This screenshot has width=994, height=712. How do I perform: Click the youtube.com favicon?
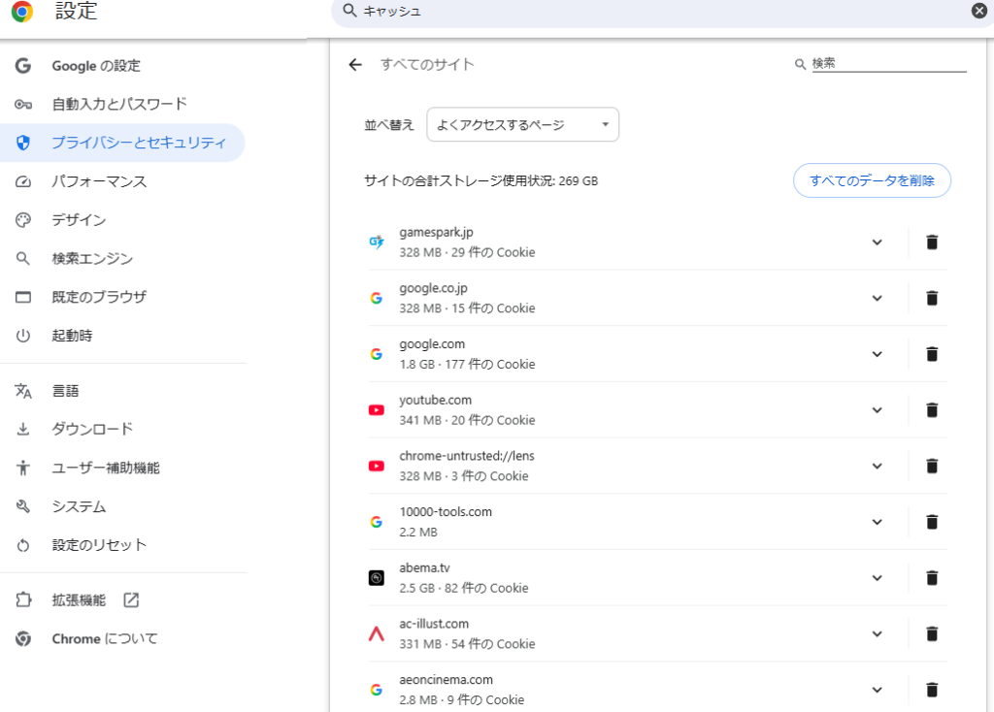pyautogui.click(x=377, y=410)
